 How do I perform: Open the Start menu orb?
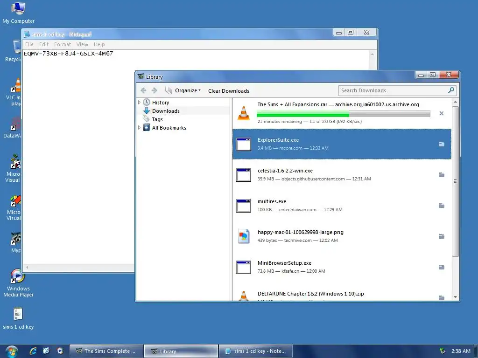12,351
